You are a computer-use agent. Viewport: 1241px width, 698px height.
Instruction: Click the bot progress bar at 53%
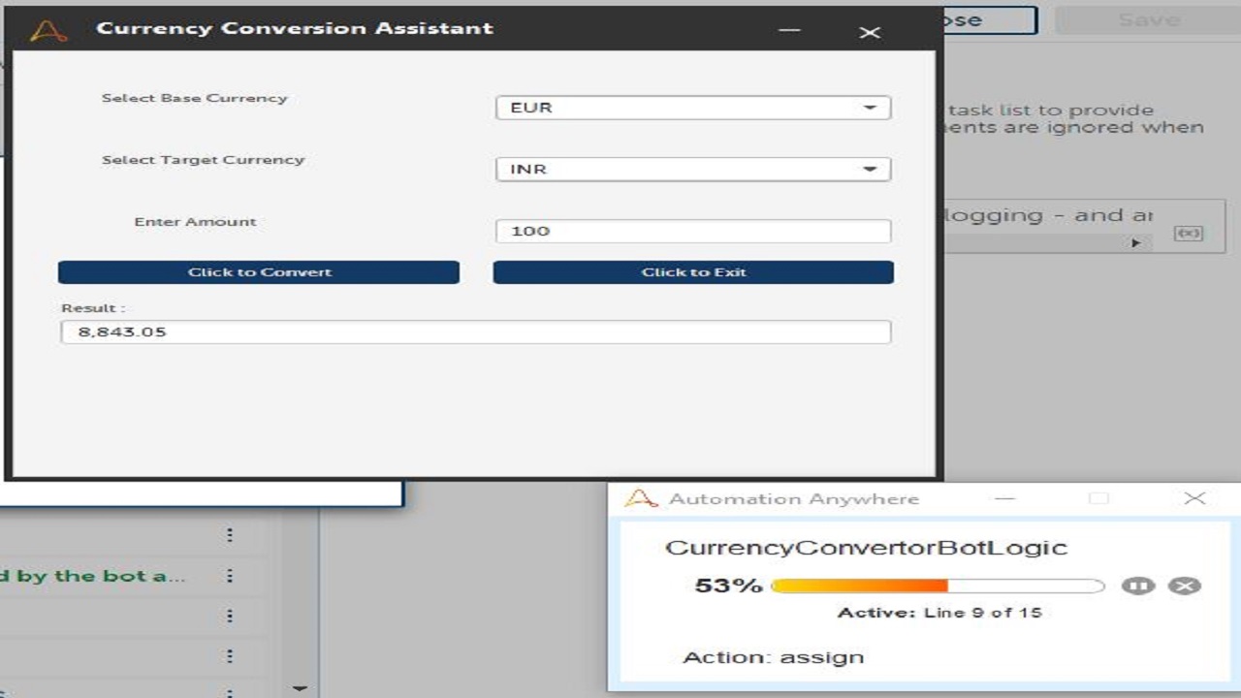[x=938, y=586]
